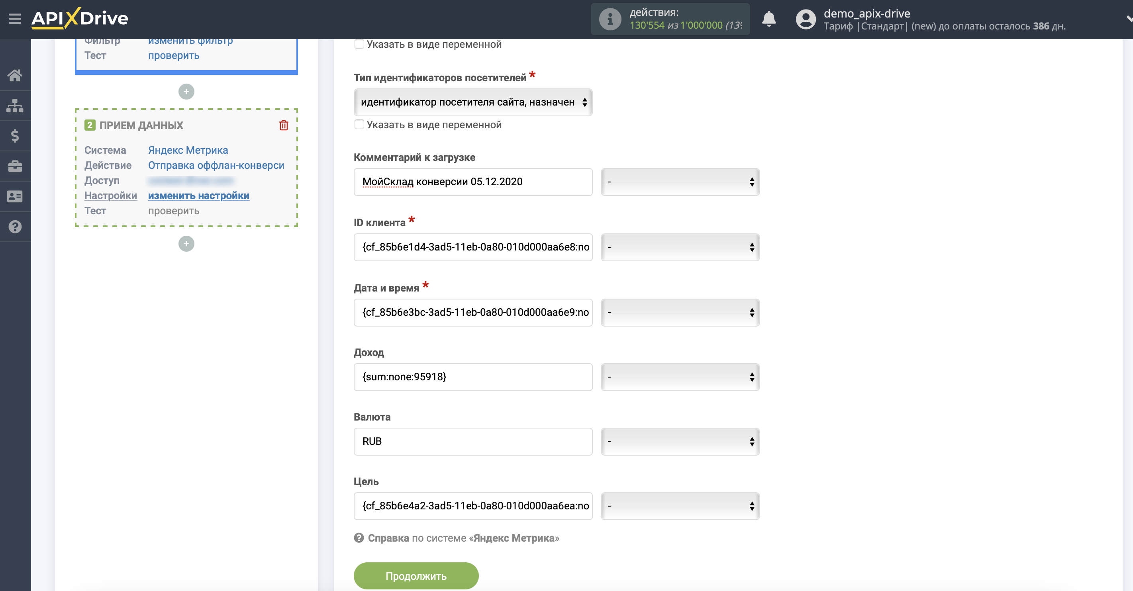Viewport: 1133px width, 591px height.
Task: Click the demo_apix-drive username
Action: point(866,13)
